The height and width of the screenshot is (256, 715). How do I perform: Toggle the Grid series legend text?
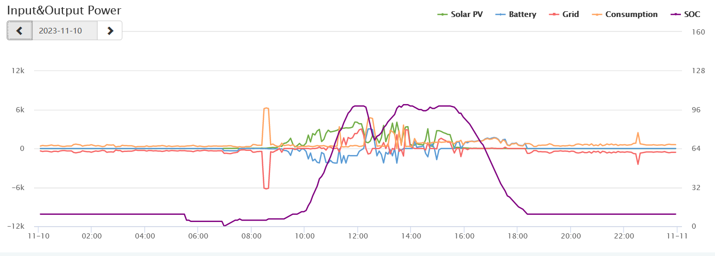pyautogui.click(x=571, y=14)
